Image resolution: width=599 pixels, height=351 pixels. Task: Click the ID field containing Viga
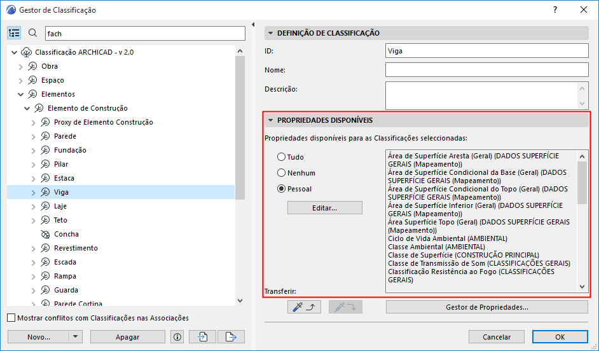pyautogui.click(x=486, y=51)
